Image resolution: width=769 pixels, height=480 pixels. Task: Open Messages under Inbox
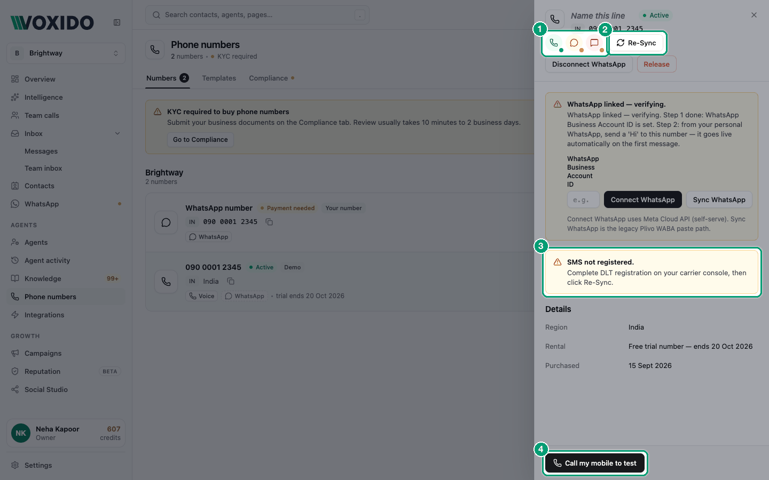(x=41, y=151)
